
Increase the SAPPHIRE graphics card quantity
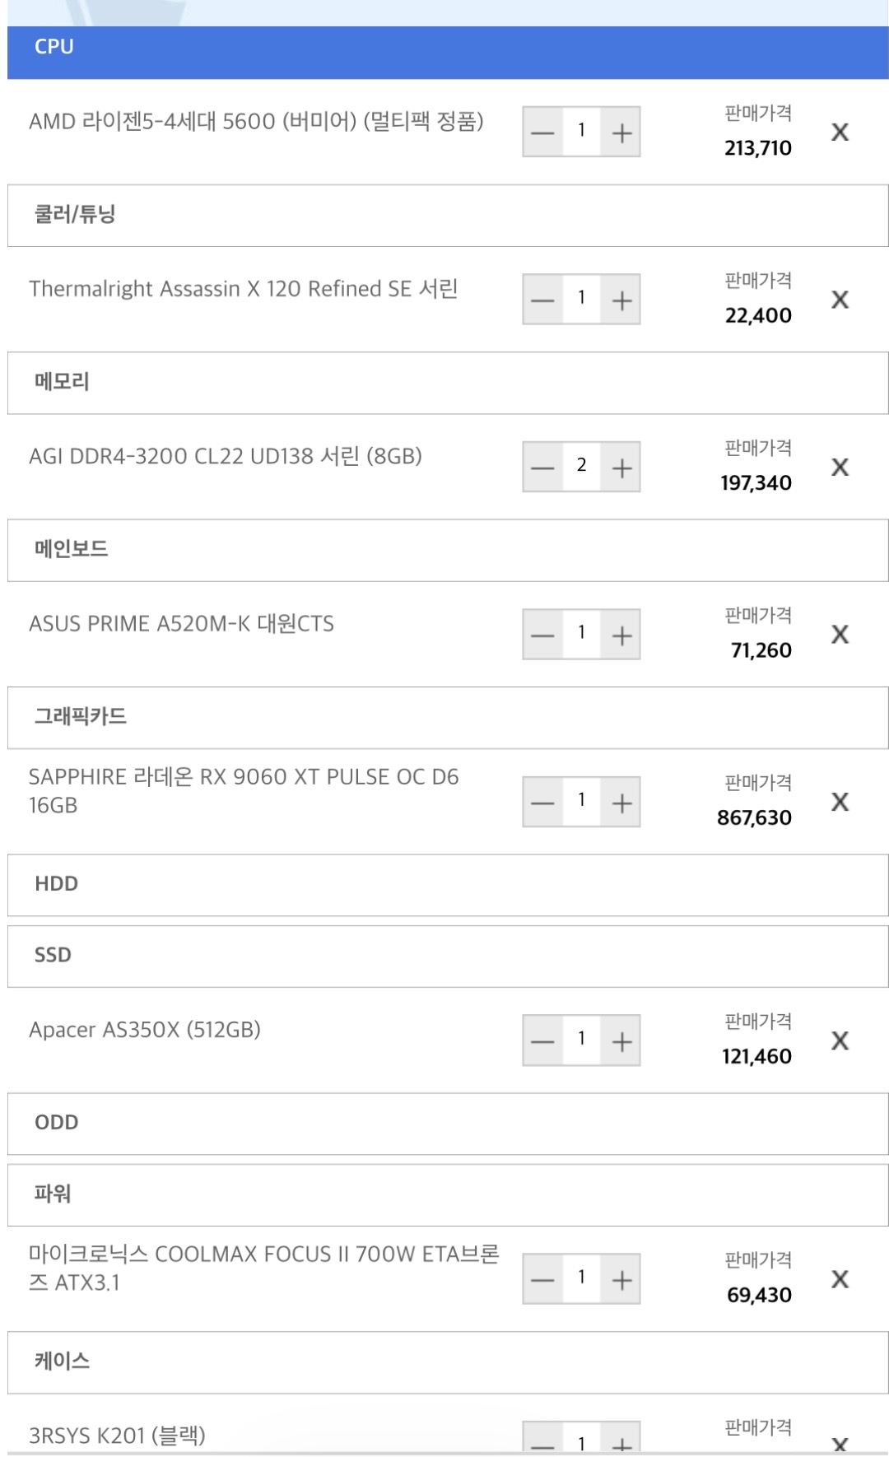(621, 802)
